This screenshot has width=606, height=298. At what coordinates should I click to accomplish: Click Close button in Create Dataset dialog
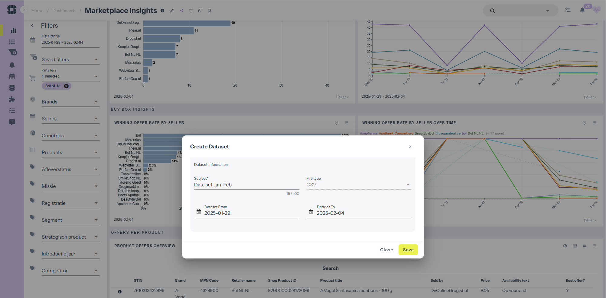[x=386, y=250]
